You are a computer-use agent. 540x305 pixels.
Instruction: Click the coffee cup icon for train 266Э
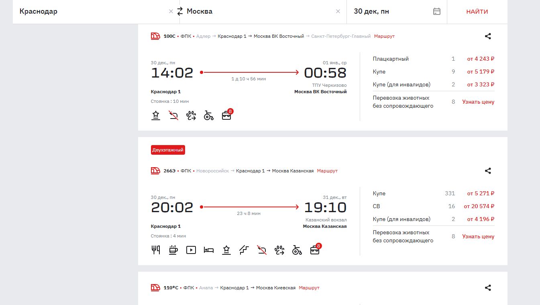[x=173, y=250]
